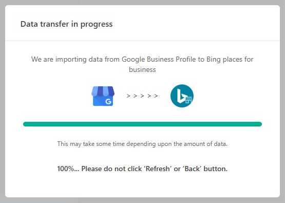The width and height of the screenshot is (285, 203).
Task: Click the Google Business Profile store icon
Action: 103,96
